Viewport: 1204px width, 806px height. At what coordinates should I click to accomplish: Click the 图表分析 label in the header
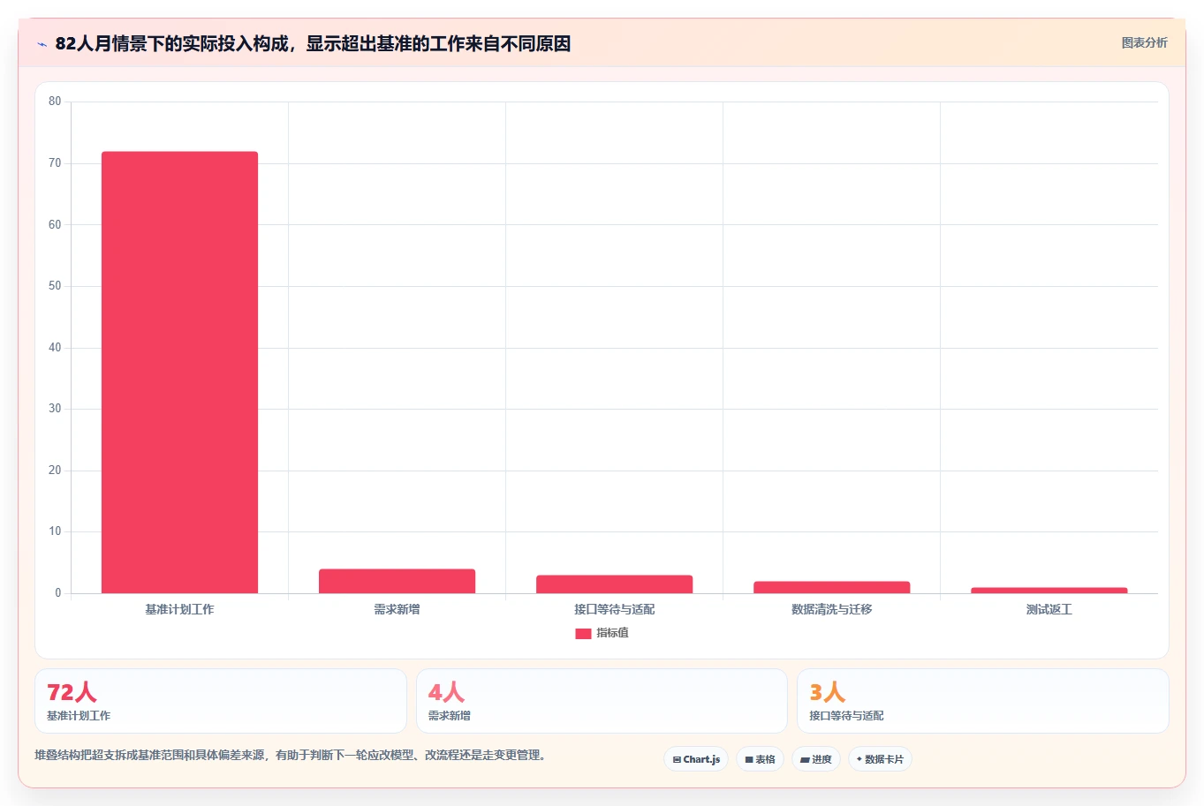(x=1144, y=42)
